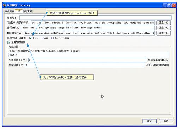Reset the '加载中' 提示的样式 field
This screenshot has width=180, height=129.
point(164,22)
